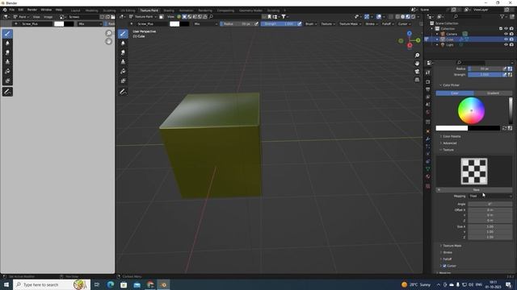517x290 pixels.
Task: Expand the Color Palette panel
Action: tap(452, 136)
